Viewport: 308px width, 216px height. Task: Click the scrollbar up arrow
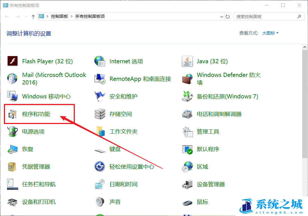pyautogui.click(x=305, y=47)
